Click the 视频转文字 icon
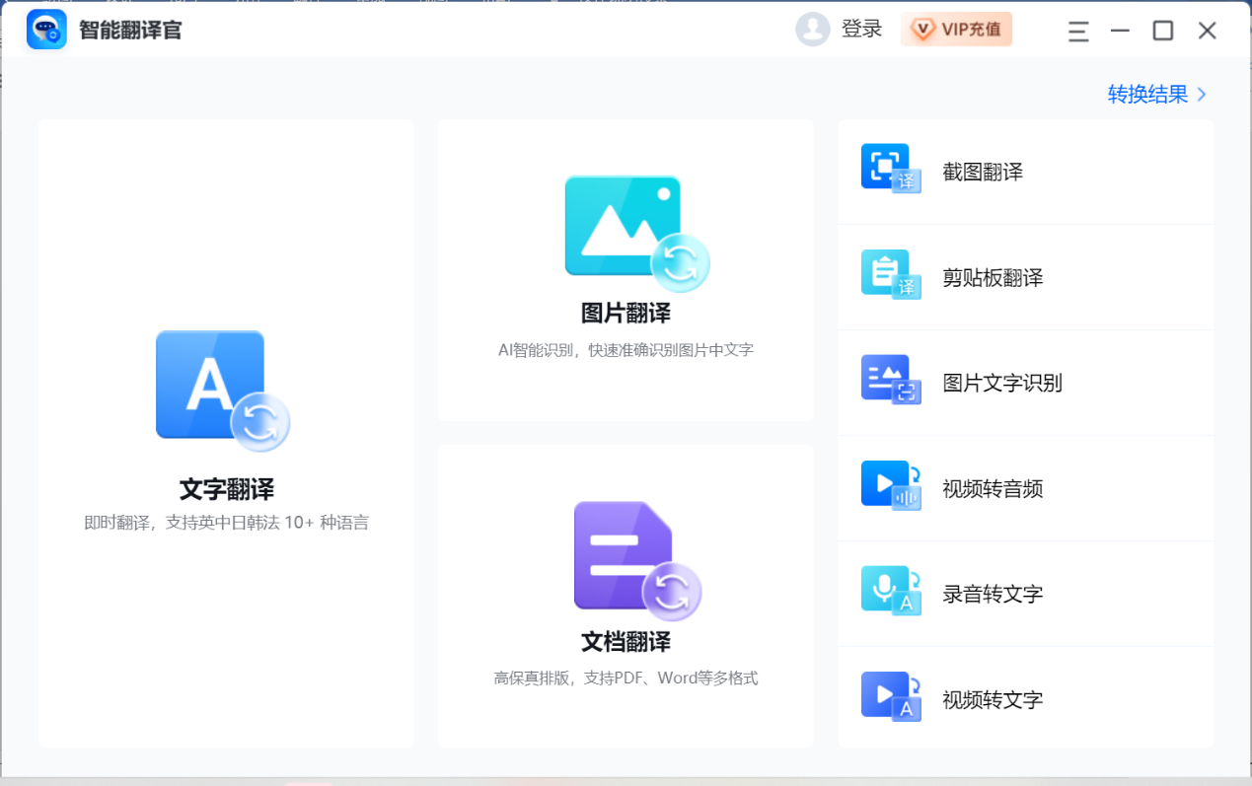 (891, 696)
